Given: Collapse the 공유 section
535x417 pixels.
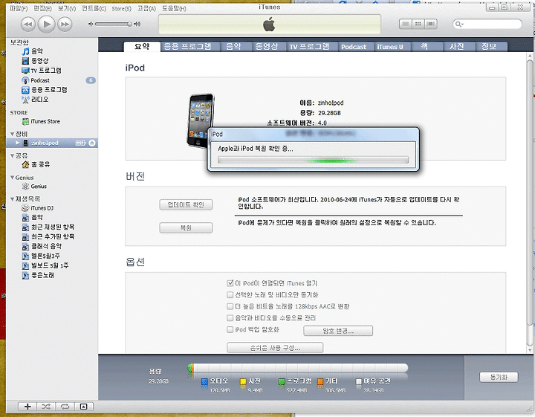Looking at the screenshot, I should [13, 155].
